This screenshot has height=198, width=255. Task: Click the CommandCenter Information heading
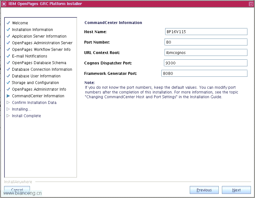click(x=113, y=22)
